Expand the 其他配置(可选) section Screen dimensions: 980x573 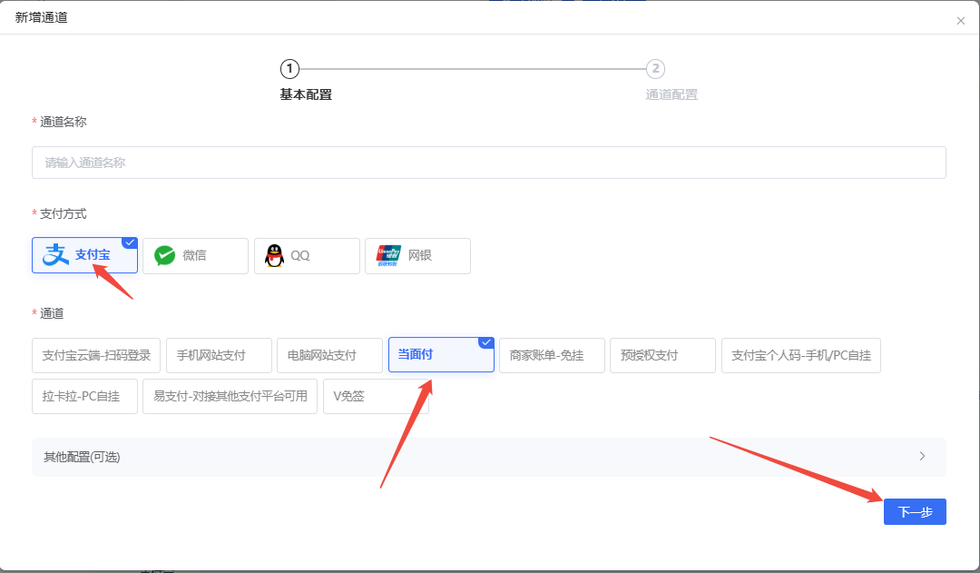click(489, 457)
